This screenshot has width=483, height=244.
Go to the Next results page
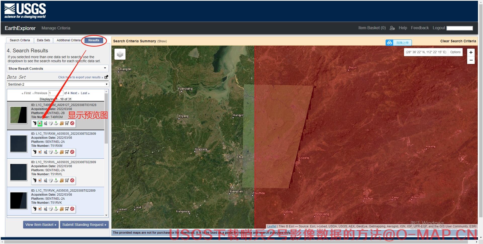click(x=74, y=93)
